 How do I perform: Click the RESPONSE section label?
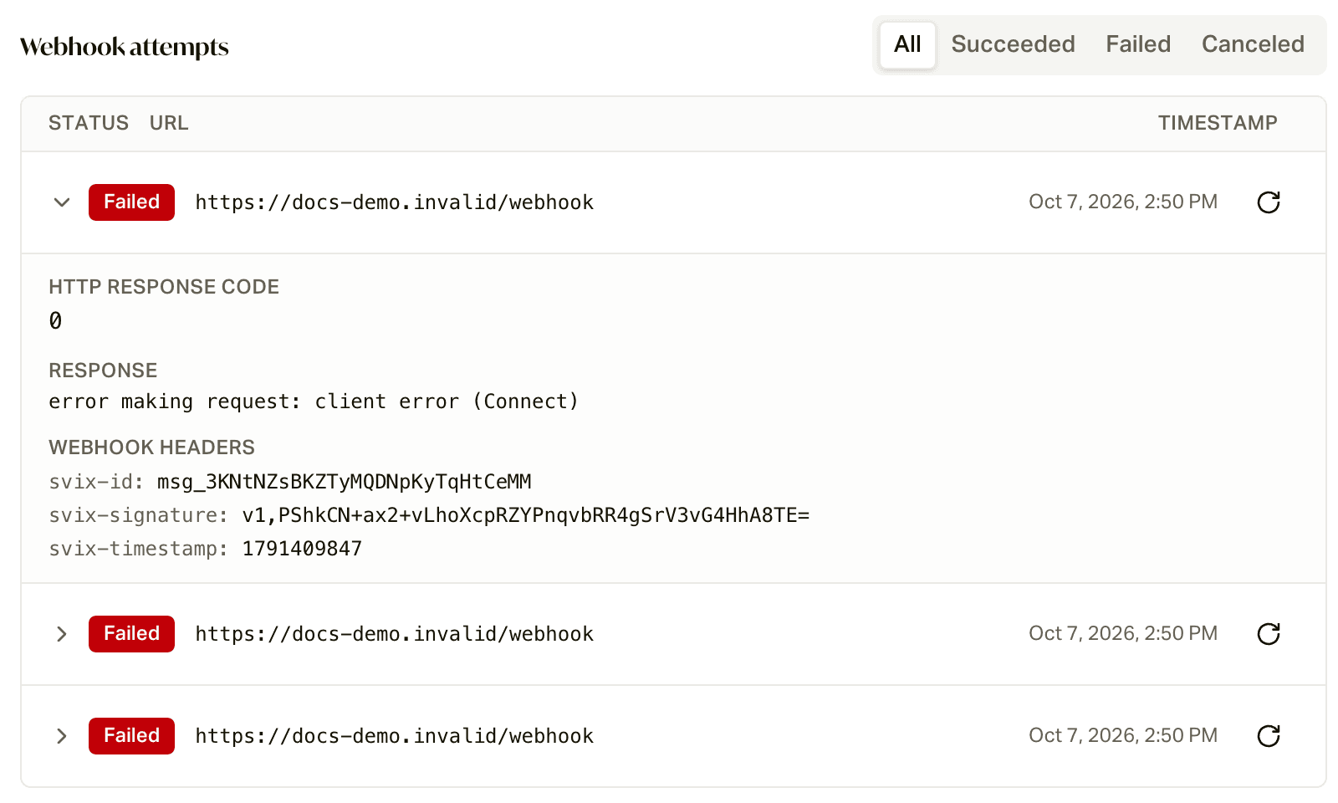point(103,371)
